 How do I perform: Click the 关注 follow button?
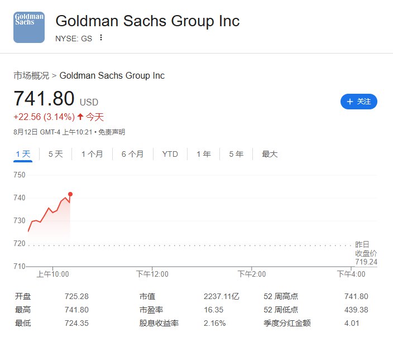point(358,102)
